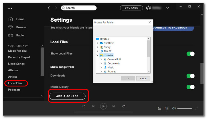Select the Music library
This screenshot has width=207, height=119.
point(111,67)
